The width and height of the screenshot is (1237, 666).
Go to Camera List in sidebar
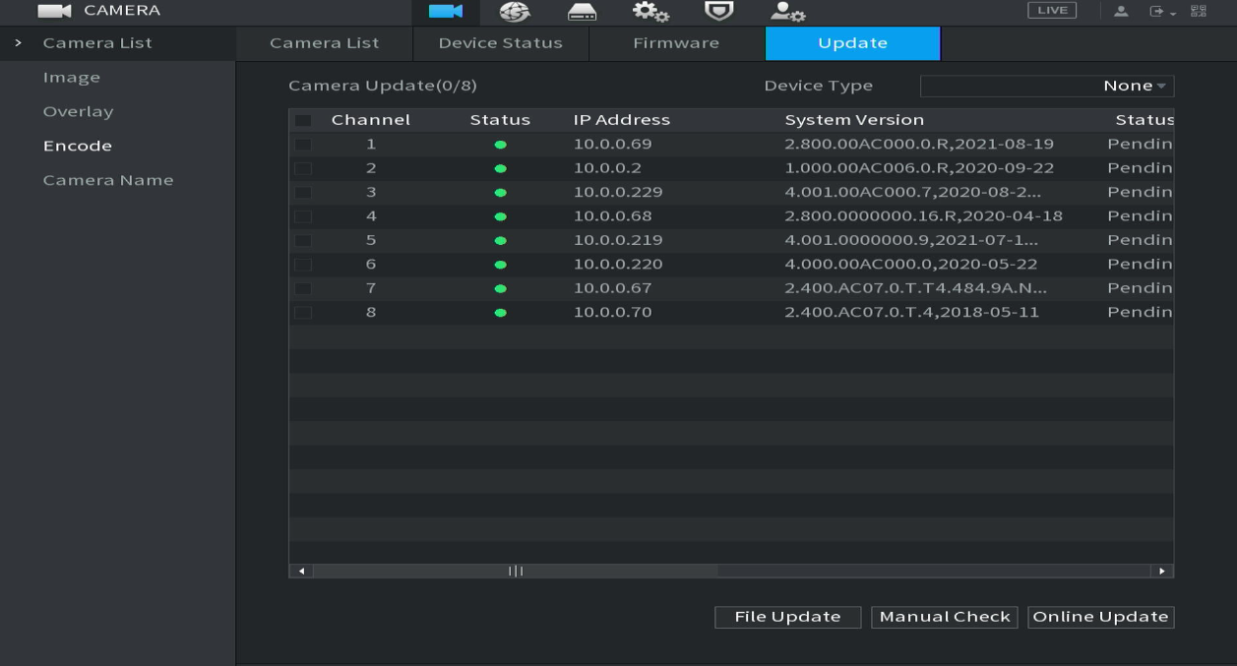click(97, 43)
